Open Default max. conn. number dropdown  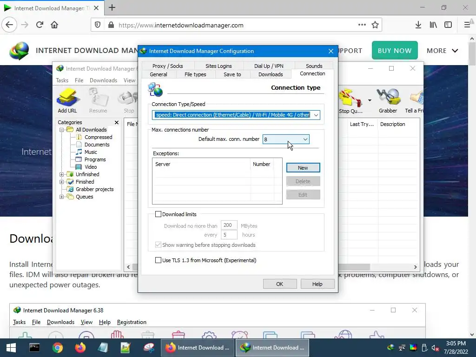pos(305,139)
